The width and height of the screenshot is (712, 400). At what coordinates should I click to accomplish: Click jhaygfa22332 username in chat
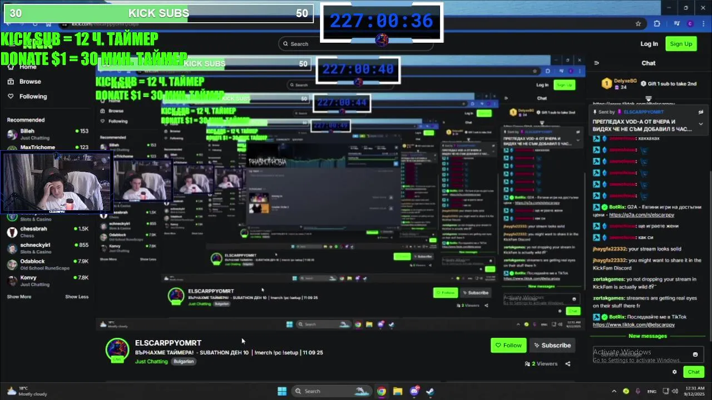609,249
